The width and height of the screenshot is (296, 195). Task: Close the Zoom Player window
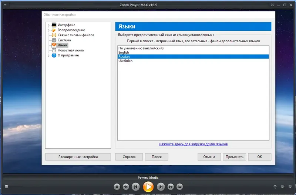(x=291, y=5)
